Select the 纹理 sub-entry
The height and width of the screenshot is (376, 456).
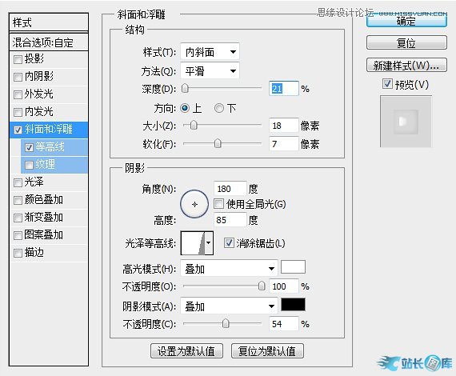[x=54, y=165]
